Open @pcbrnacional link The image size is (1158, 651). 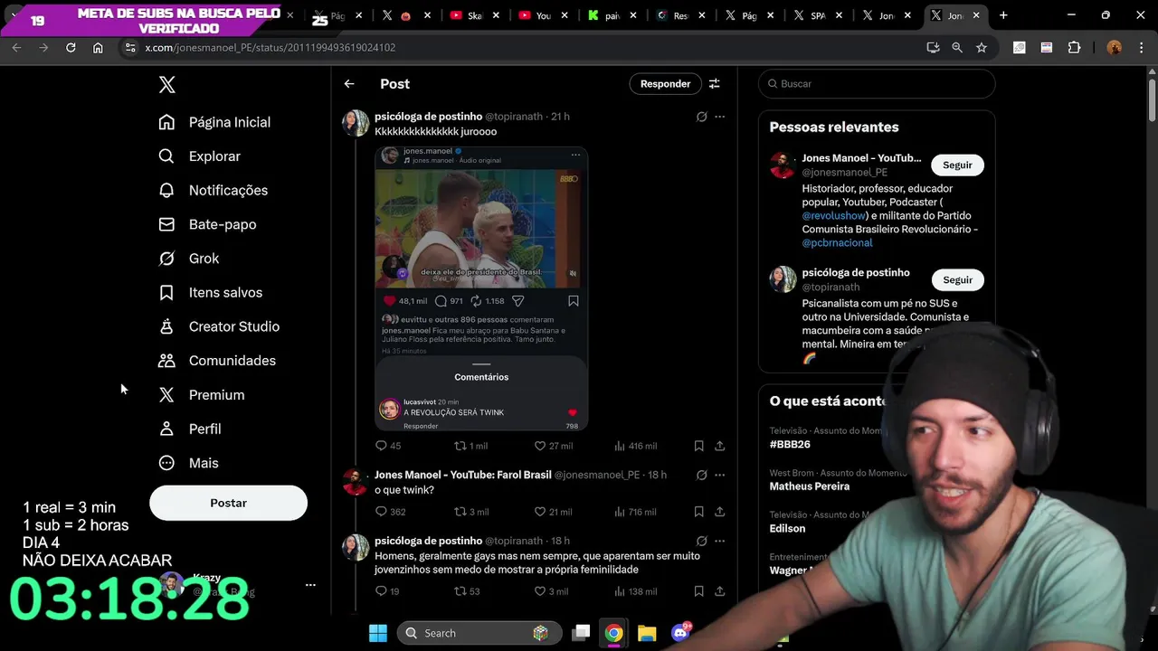coord(837,243)
